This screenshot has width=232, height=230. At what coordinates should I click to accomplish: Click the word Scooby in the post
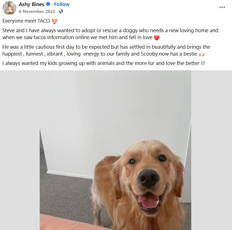[149, 54]
